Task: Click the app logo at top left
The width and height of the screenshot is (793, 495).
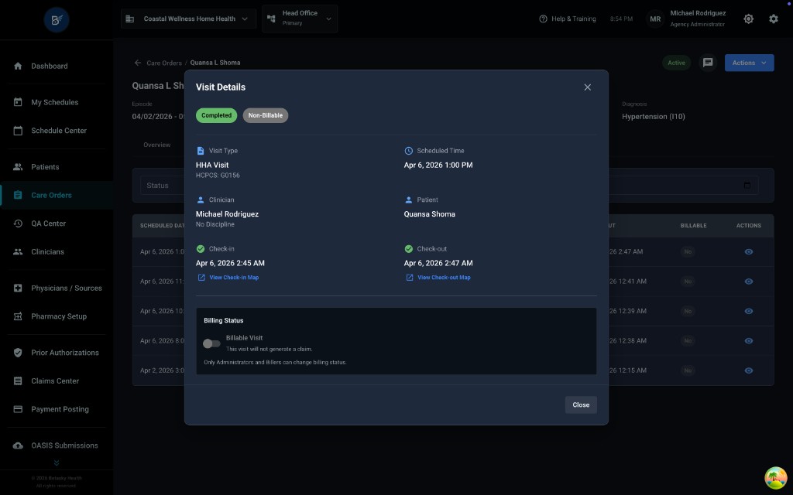Action: click(56, 19)
